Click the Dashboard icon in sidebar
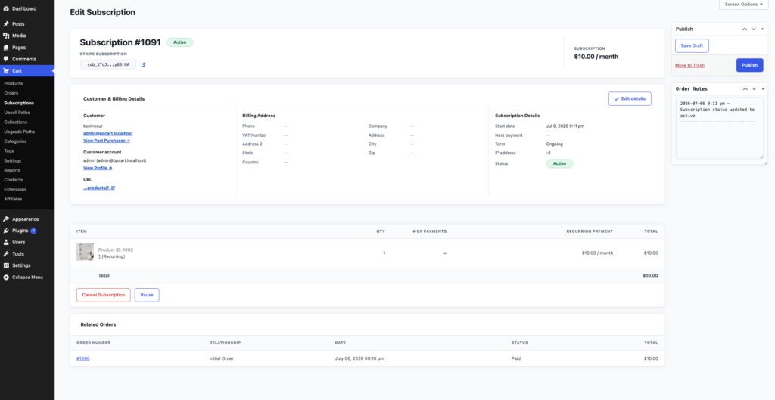The image size is (775, 400). coord(6,9)
